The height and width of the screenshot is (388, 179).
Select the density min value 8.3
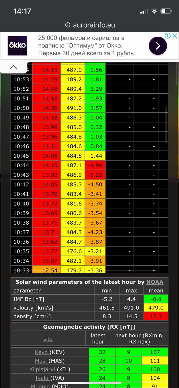107,316
